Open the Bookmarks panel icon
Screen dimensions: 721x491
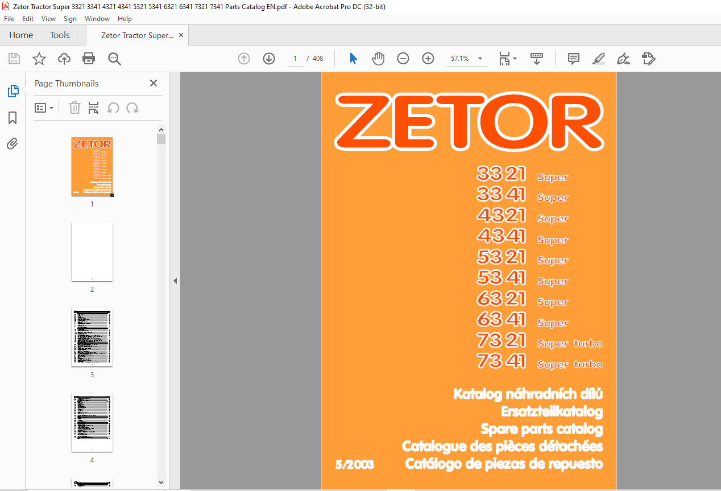13,118
